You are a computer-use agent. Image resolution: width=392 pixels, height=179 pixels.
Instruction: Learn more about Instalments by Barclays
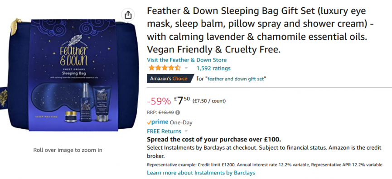tap(201, 173)
